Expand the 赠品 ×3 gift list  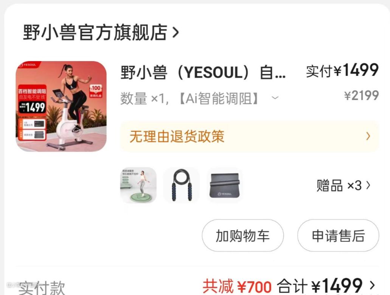pos(343,185)
